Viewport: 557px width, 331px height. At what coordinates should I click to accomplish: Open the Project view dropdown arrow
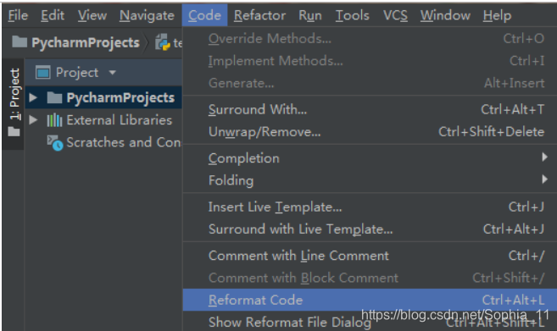[112, 73]
